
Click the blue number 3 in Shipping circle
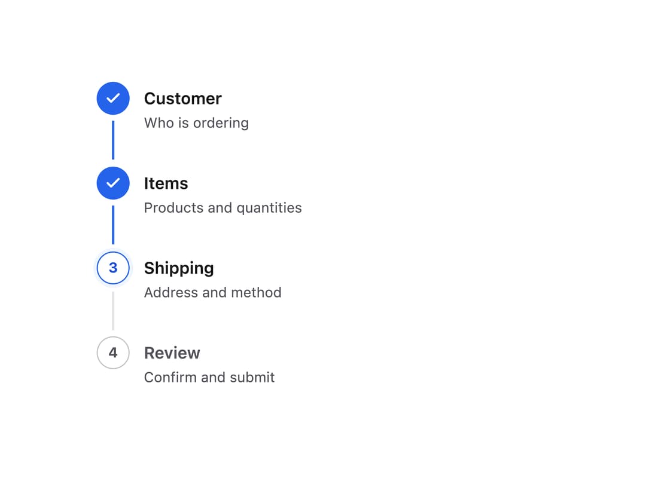click(113, 268)
